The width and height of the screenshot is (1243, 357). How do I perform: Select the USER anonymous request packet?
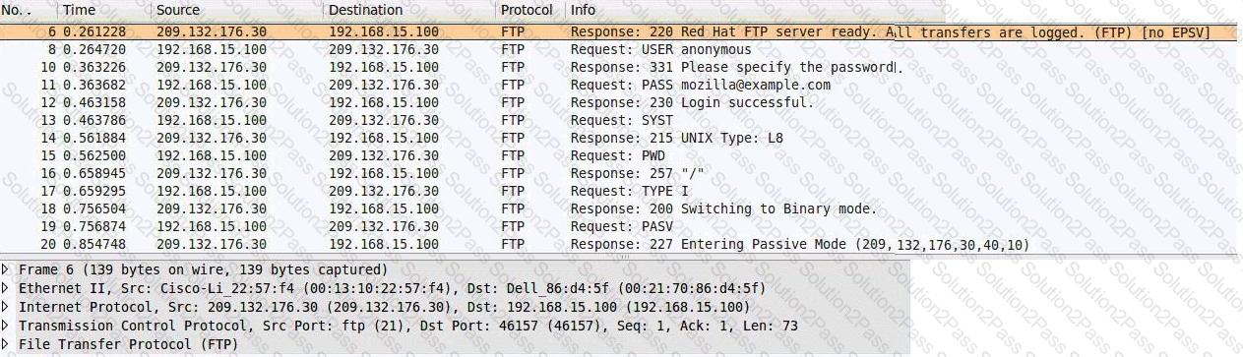pos(620,49)
